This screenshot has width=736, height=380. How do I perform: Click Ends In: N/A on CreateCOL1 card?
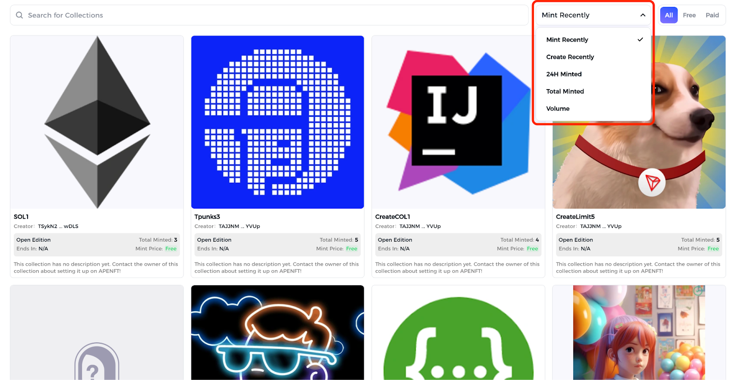394,249
